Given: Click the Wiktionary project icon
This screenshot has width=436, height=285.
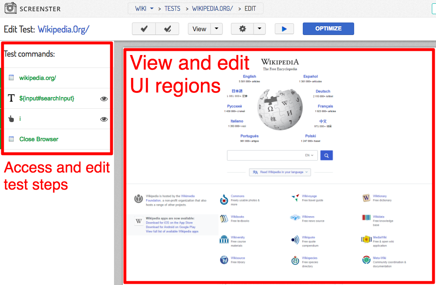Looking at the screenshot, I should [366, 198].
